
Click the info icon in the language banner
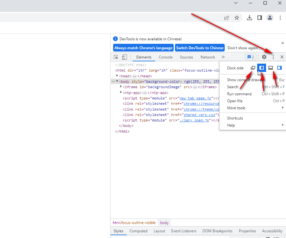click(x=115, y=39)
